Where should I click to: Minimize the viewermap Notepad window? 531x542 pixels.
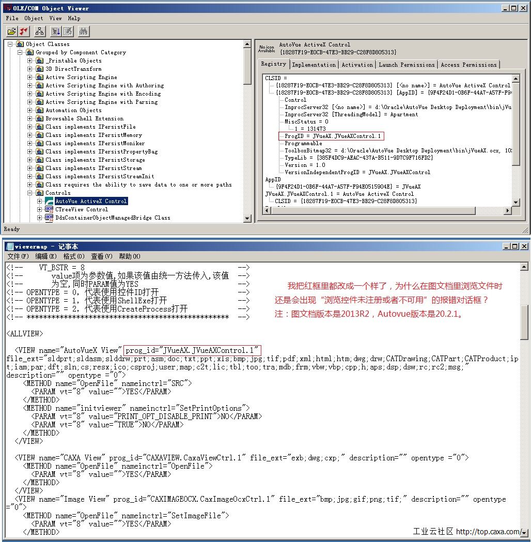point(507,246)
